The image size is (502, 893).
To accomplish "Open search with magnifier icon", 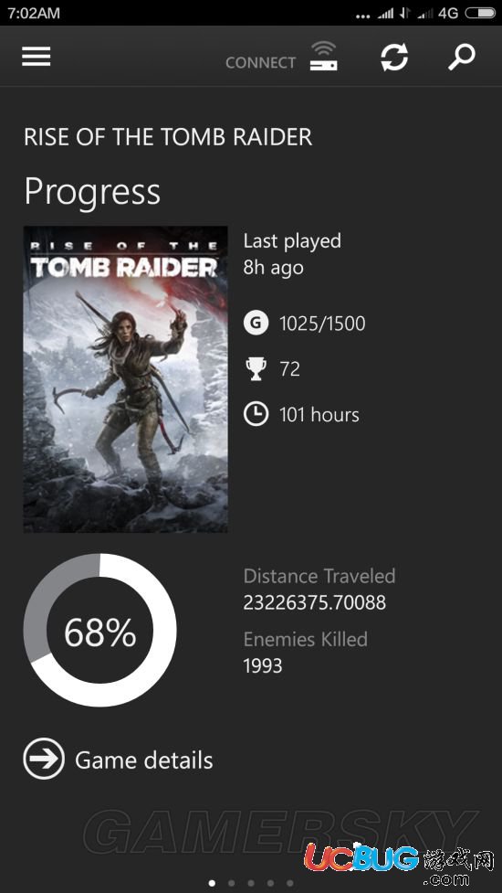I will pyautogui.click(x=461, y=57).
